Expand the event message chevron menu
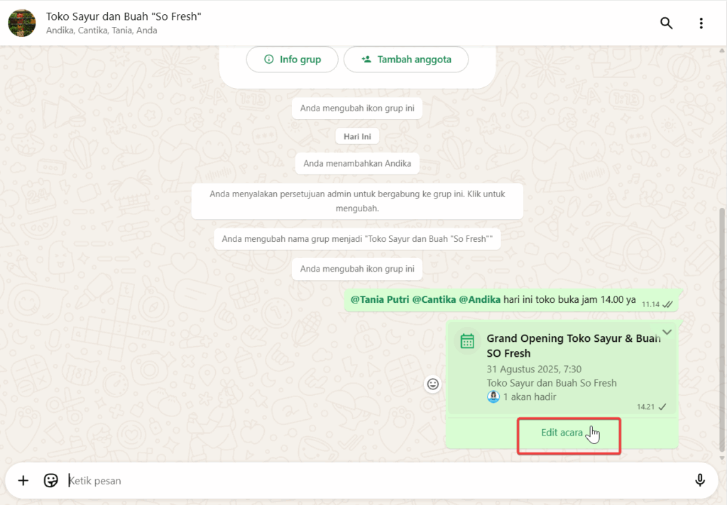This screenshot has width=727, height=505. click(x=667, y=332)
